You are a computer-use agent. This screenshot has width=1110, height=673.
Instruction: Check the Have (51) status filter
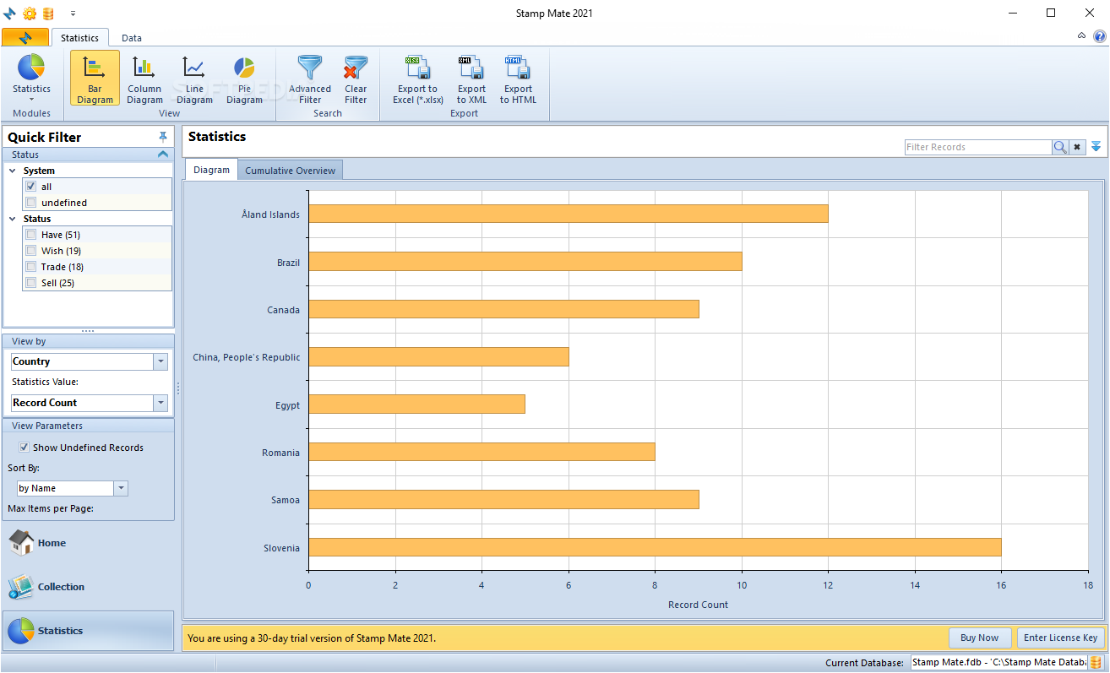pyautogui.click(x=30, y=235)
